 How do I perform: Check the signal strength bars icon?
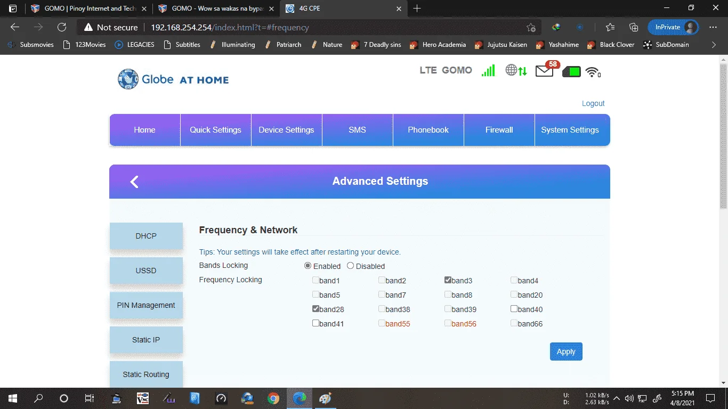pyautogui.click(x=488, y=70)
